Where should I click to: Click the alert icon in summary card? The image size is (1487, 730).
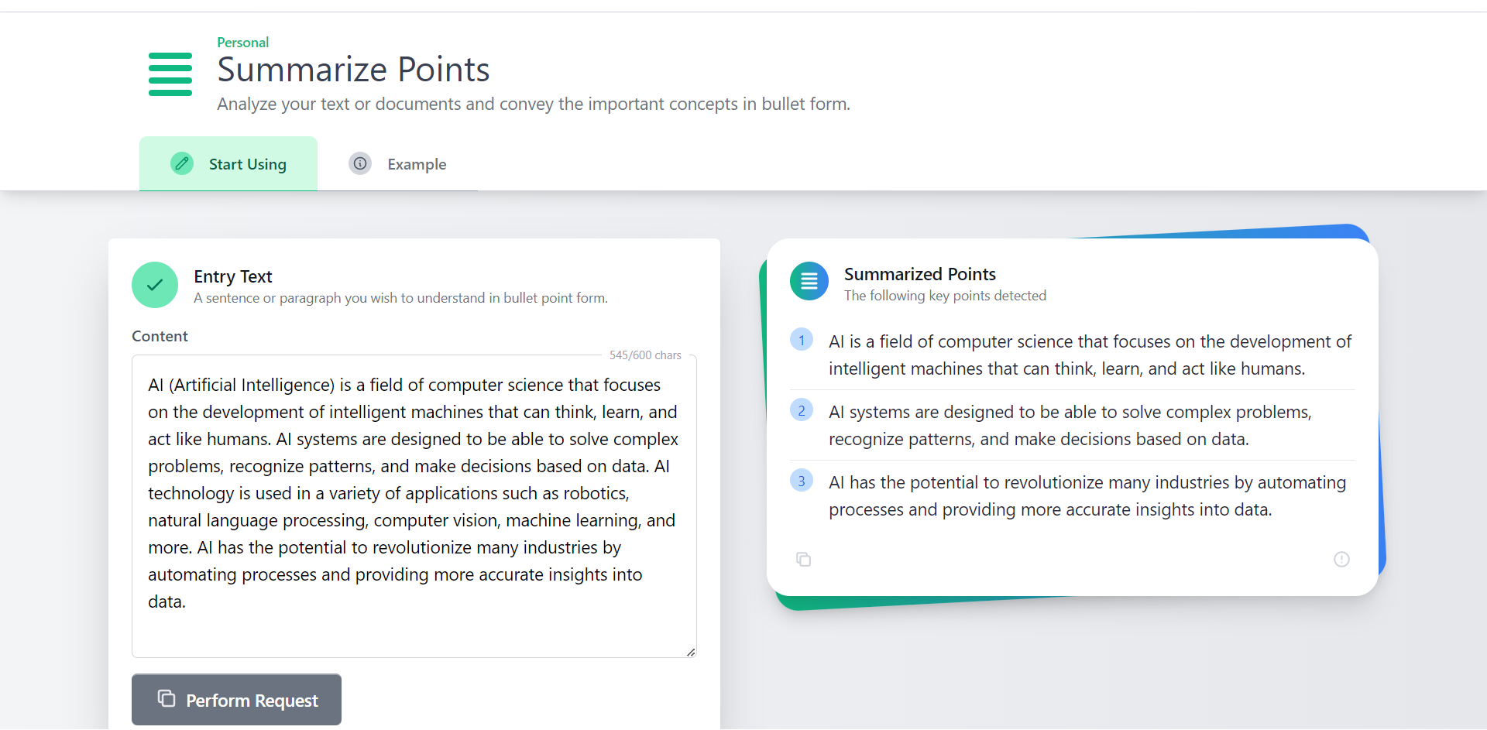pos(1341,559)
